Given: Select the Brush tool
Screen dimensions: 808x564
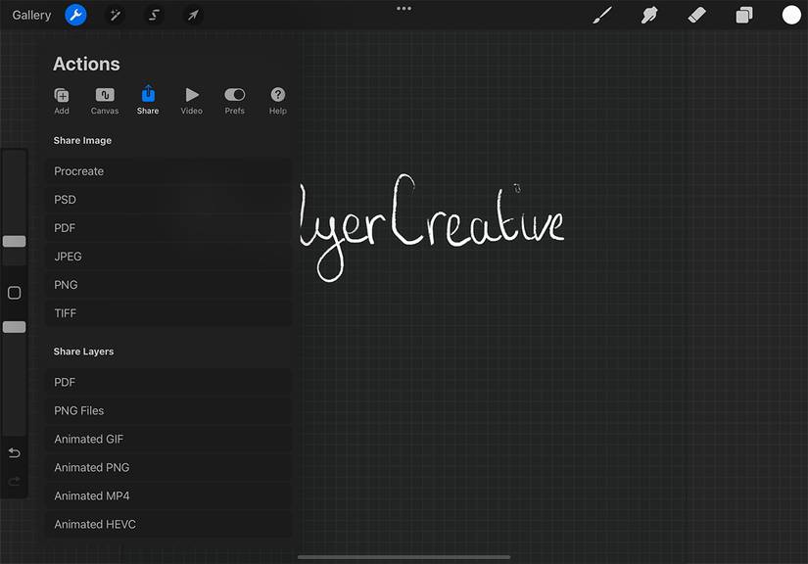Looking at the screenshot, I should (x=600, y=15).
